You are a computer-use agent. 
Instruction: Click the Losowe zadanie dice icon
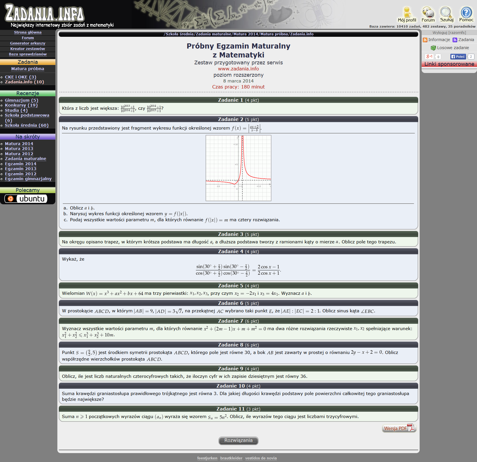coord(433,48)
